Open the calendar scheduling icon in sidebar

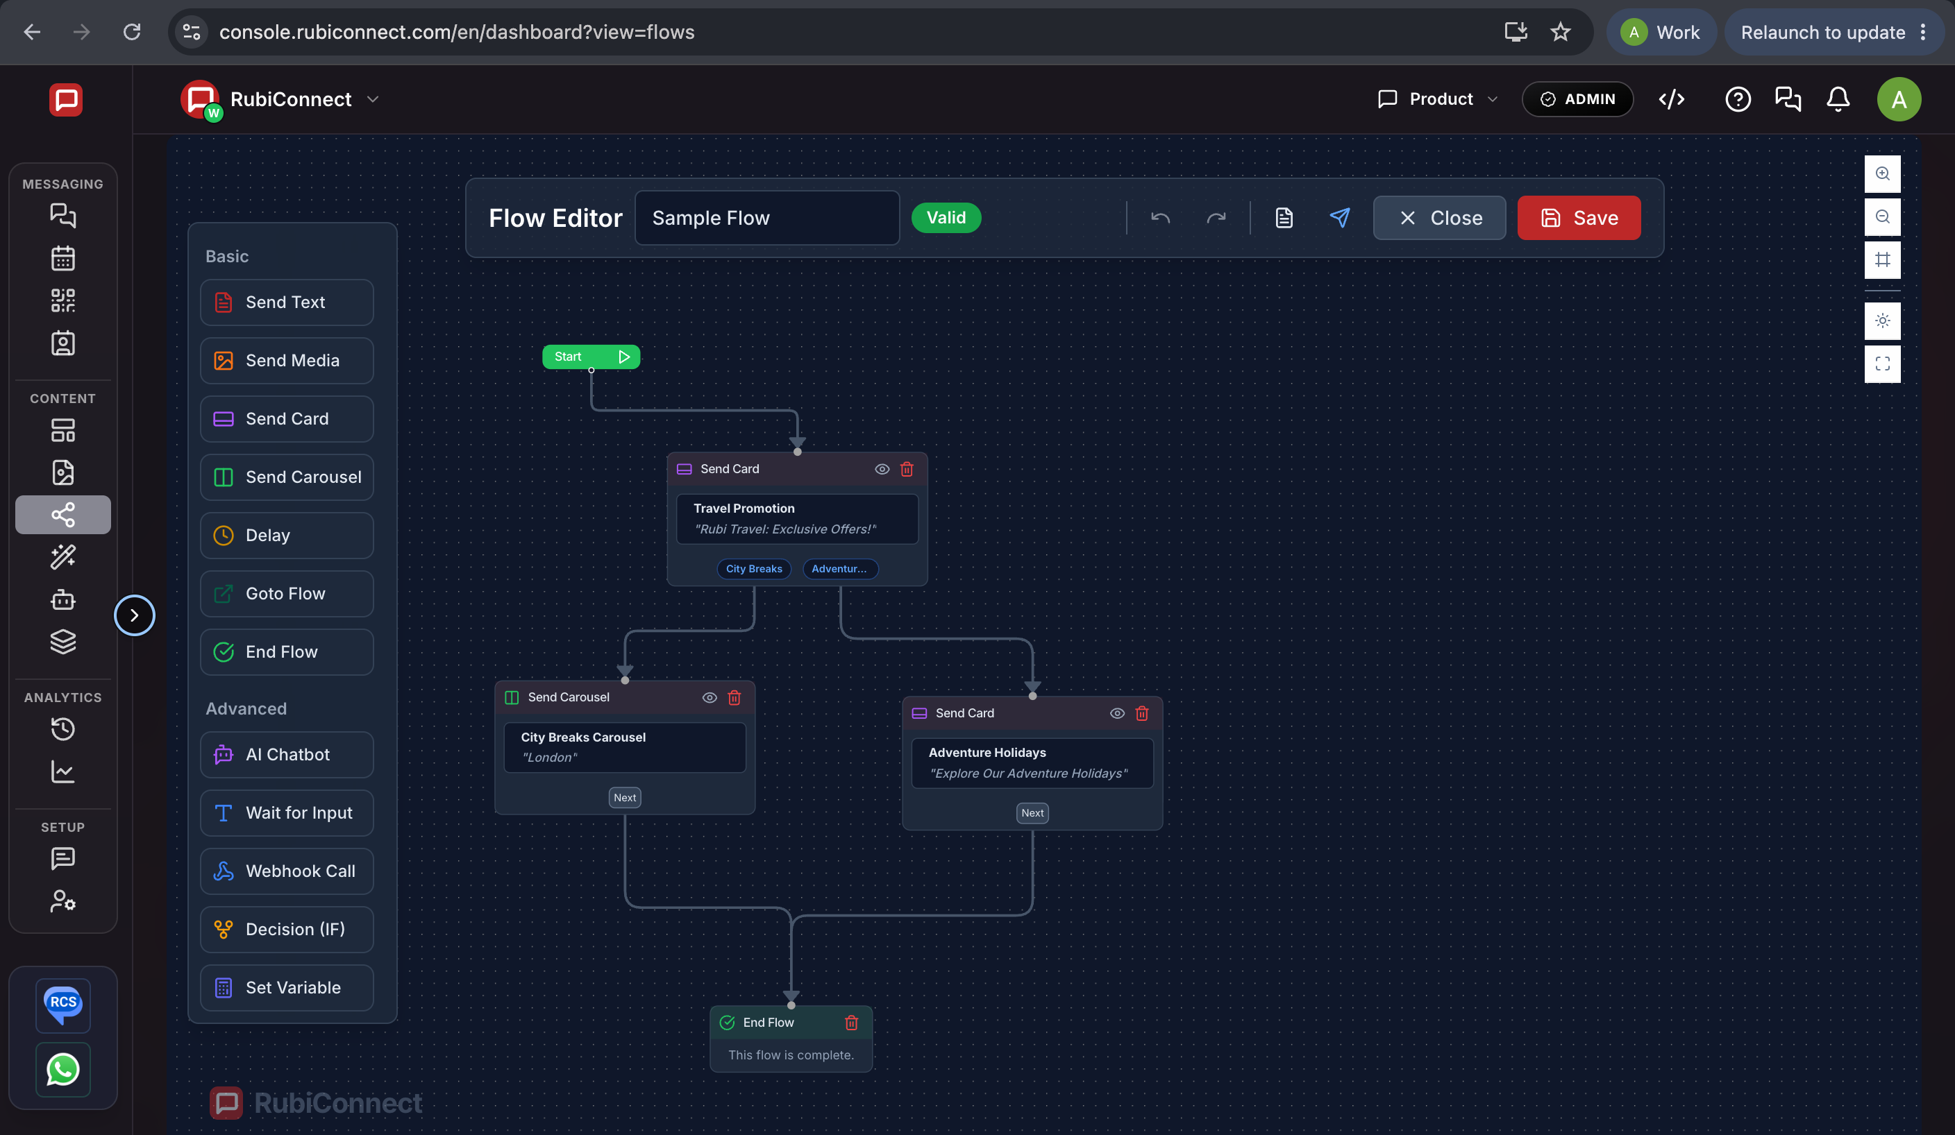(x=63, y=257)
